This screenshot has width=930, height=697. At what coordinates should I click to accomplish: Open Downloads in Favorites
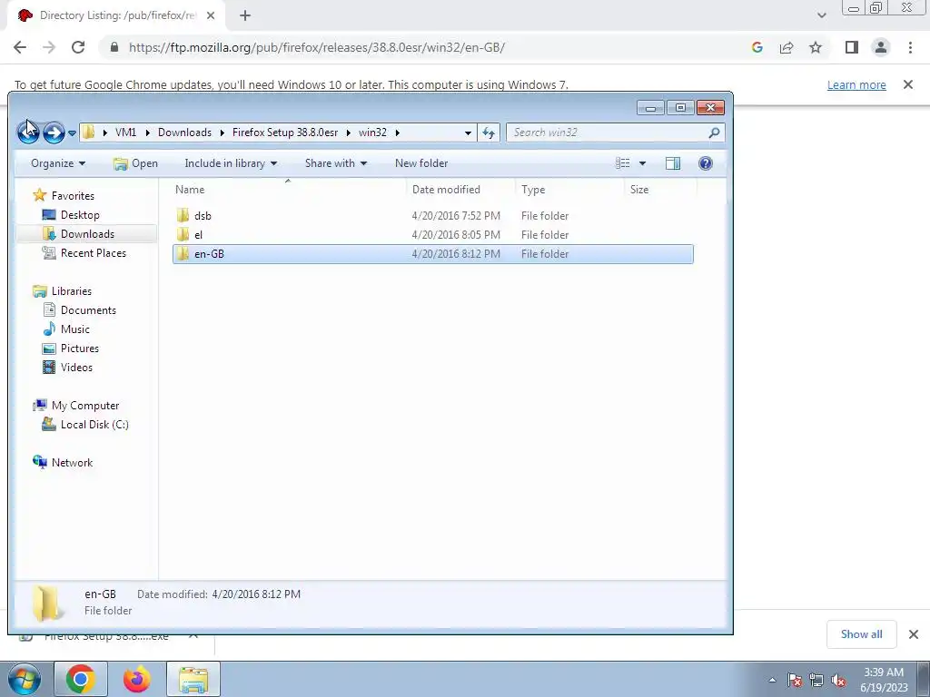(x=87, y=233)
